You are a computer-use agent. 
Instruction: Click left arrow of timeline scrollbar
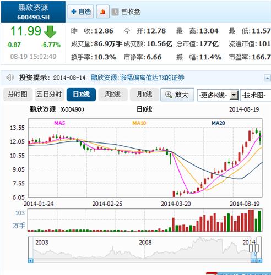30,260
